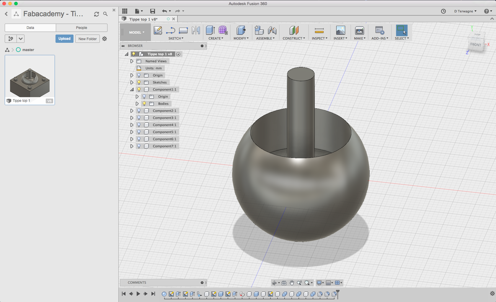Image resolution: width=496 pixels, height=302 pixels.
Task: Show Component2:1 via its light bulb
Action: pos(139,111)
